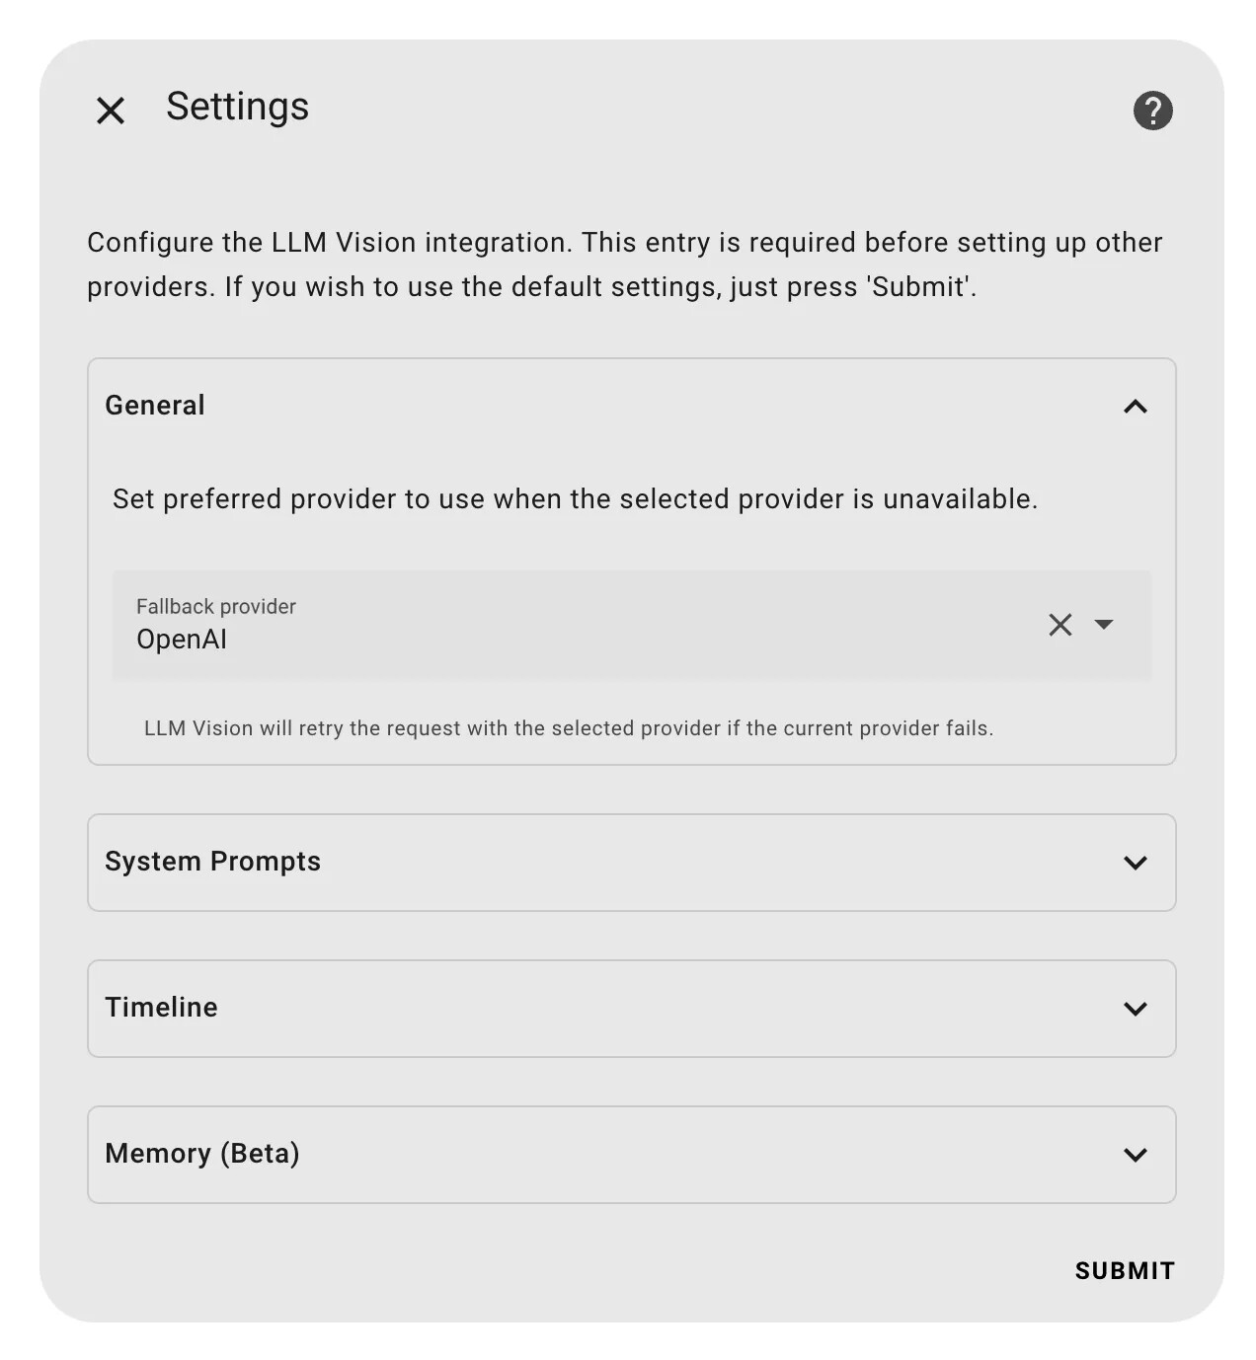
Task: Click the System Prompts header label
Action: [x=213, y=862]
